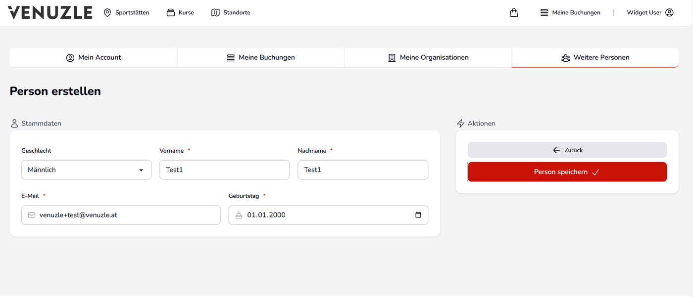Select the Weitere Personen tab
Image resolution: width=693 pixels, height=297 pixels.
595,58
